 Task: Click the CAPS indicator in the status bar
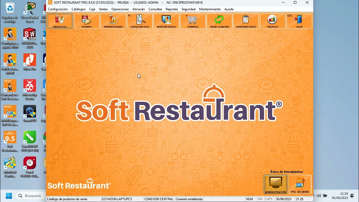pos(269,199)
